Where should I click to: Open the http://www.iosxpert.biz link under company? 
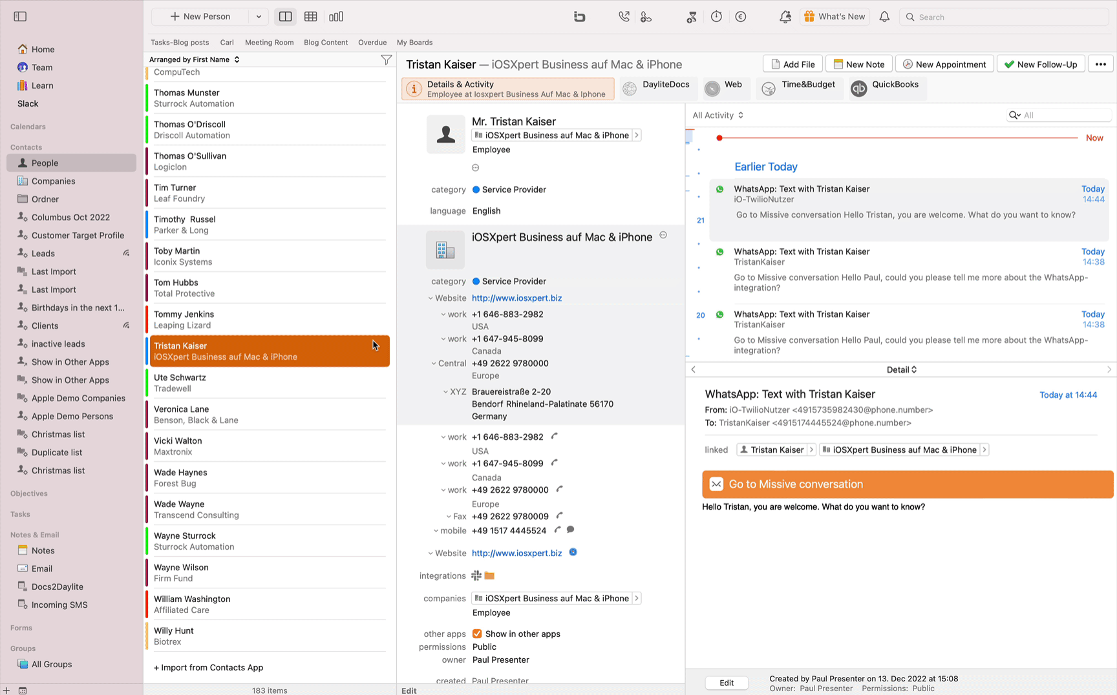pyautogui.click(x=516, y=298)
